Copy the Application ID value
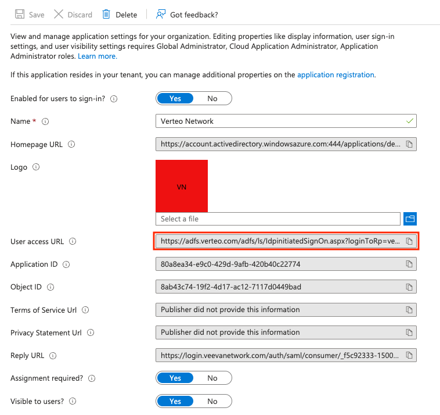The image size is (440, 415). pos(409,264)
